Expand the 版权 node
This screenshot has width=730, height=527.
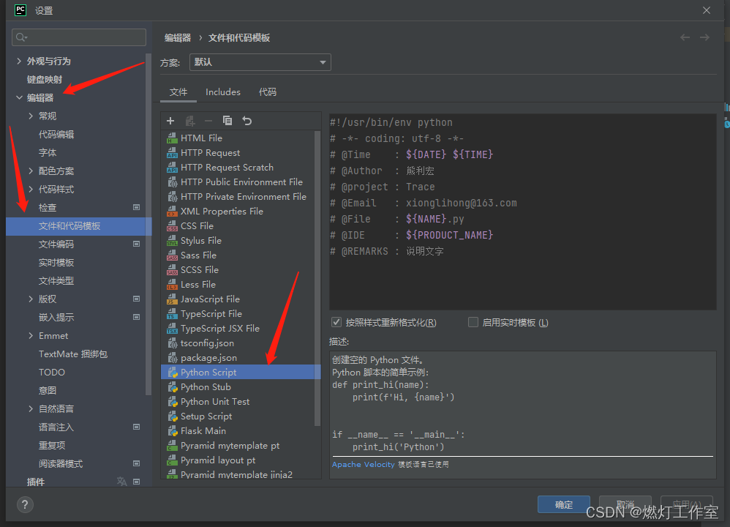tap(31, 299)
